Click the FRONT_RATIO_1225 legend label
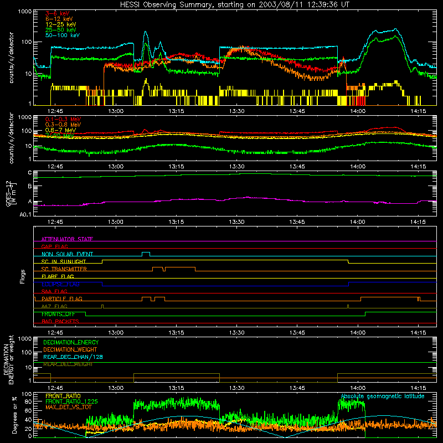 click(71, 401)
